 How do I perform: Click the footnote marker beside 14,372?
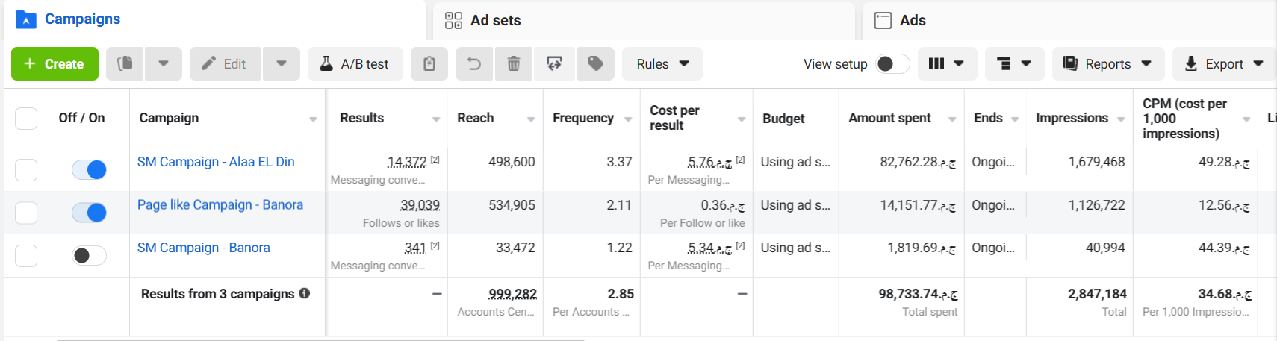[x=435, y=160]
